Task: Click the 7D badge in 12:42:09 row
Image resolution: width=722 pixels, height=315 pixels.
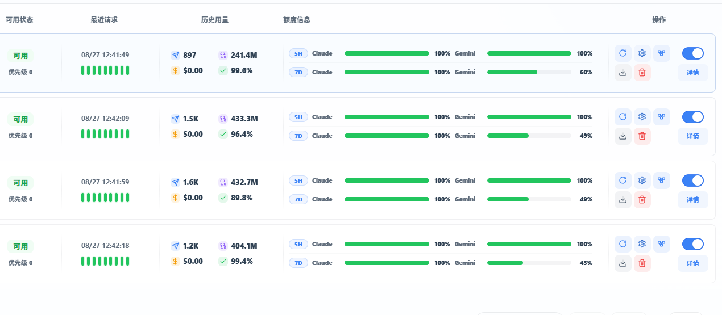Action: 298,136
